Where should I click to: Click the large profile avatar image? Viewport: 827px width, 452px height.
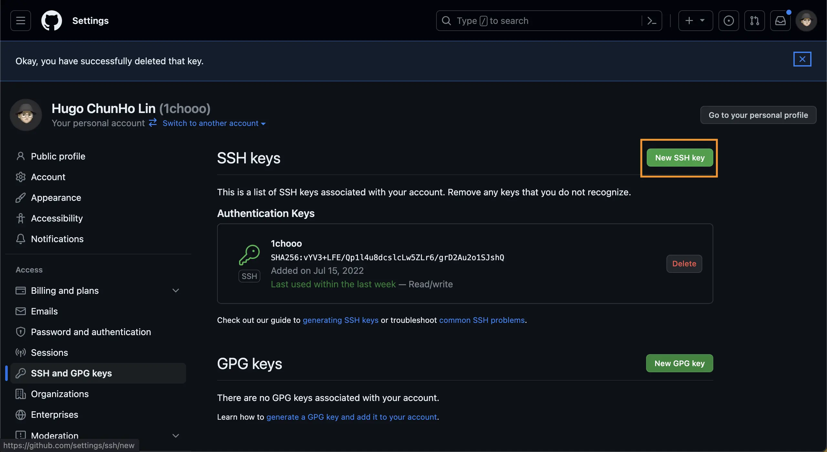pos(26,115)
